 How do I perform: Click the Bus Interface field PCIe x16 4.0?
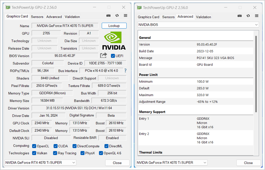point(101,70)
